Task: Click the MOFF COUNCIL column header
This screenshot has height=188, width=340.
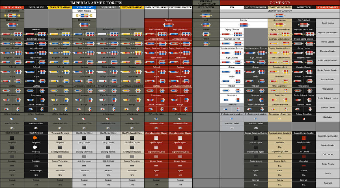Action: coord(206,7)
